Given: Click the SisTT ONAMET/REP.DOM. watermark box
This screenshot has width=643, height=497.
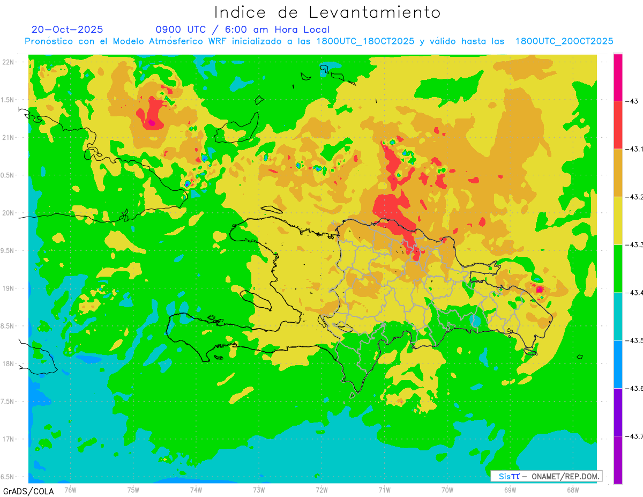Looking at the screenshot, I should point(546,476).
